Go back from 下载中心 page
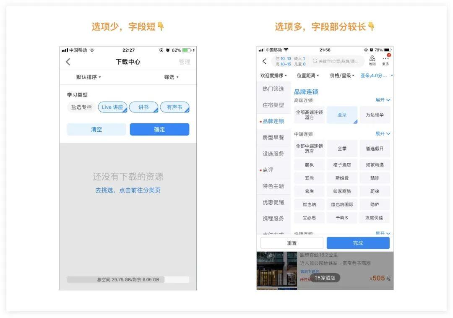 pos(68,62)
